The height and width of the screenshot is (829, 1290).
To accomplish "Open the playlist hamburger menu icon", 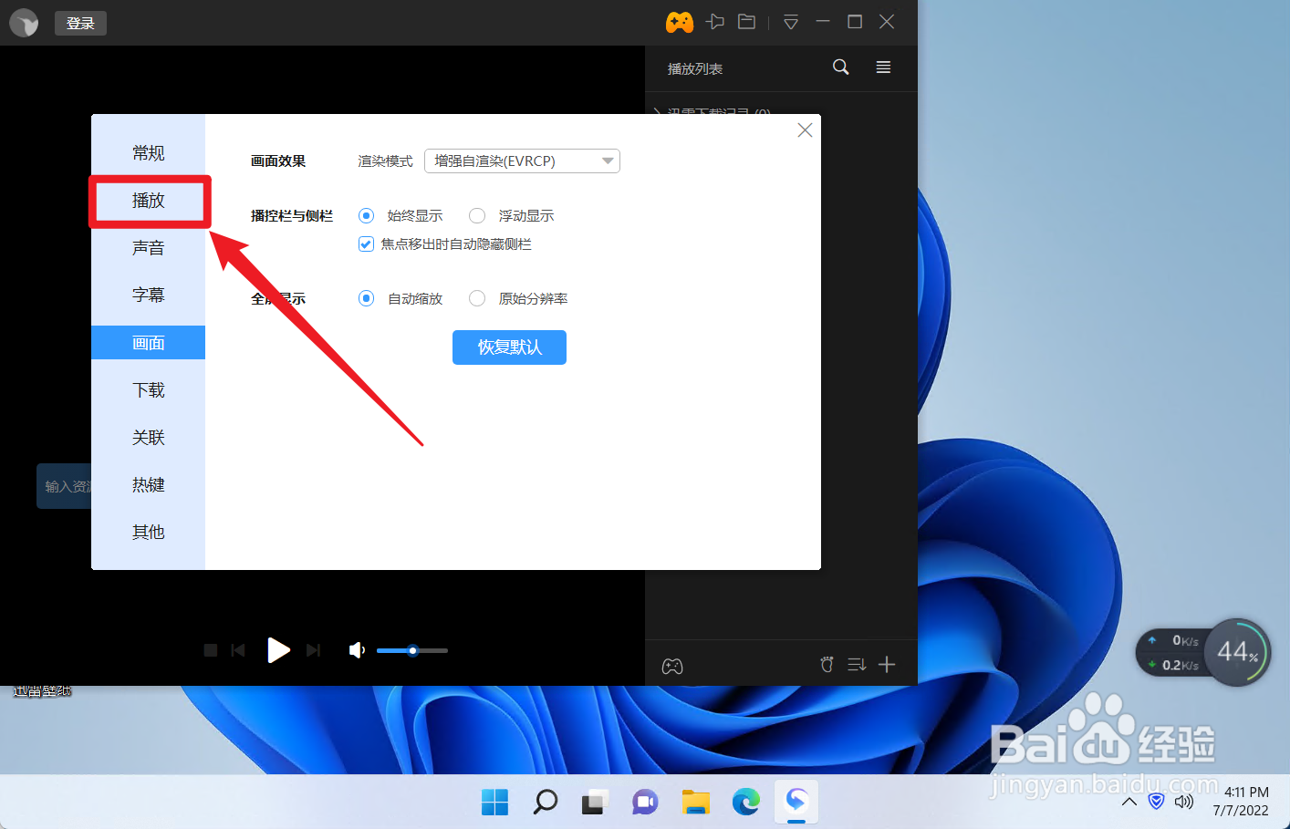I will [882, 67].
